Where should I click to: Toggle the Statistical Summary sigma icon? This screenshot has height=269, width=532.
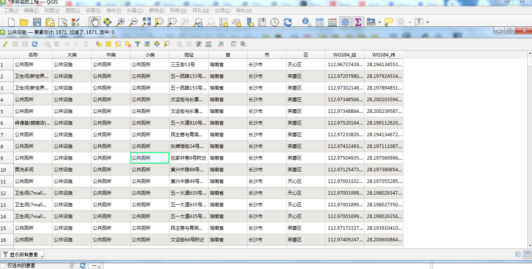[x=358, y=22]
